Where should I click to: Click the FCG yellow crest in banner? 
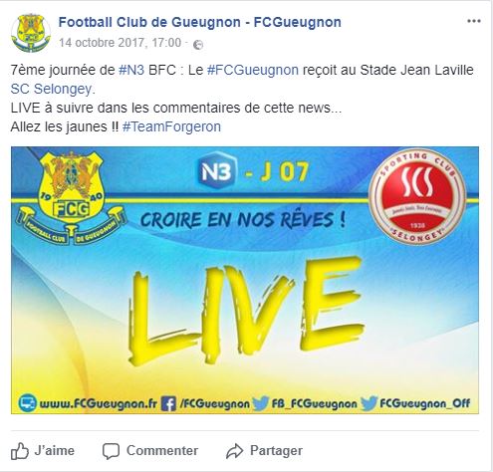(x=71, y=198)
